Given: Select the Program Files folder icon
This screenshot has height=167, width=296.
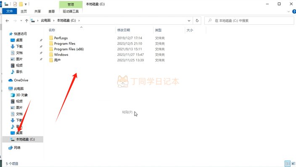Looking at the screenshot, I should click(51, 43).
